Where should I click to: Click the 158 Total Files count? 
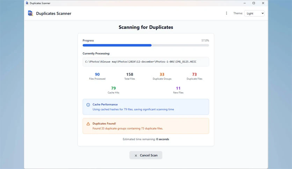point(130,74)
